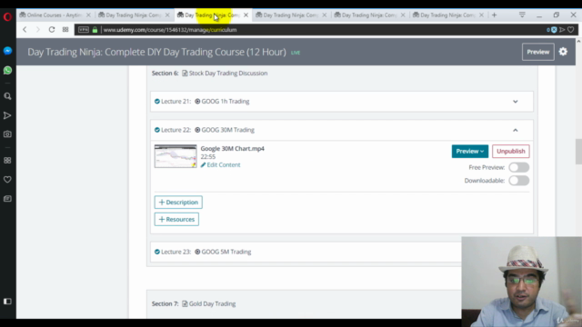The width and height of the screenshot is (582, 327).
Task: Open the tab menu icon in the title bar
Action: [522, 15]
